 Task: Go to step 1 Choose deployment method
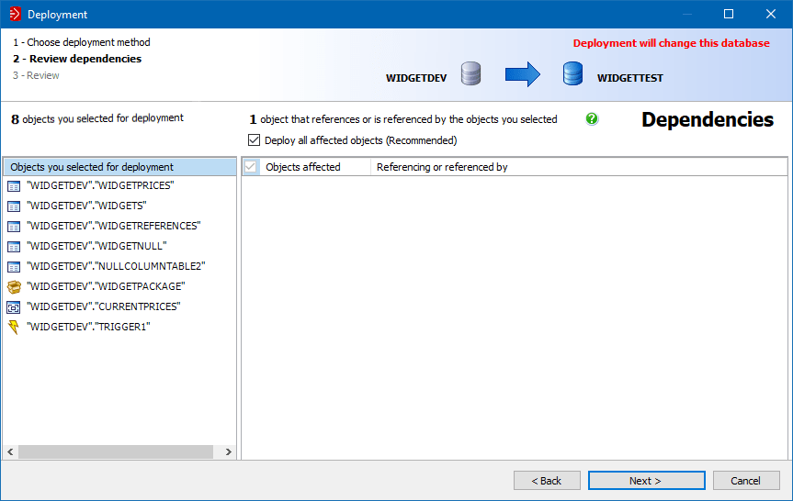(82, 42)
